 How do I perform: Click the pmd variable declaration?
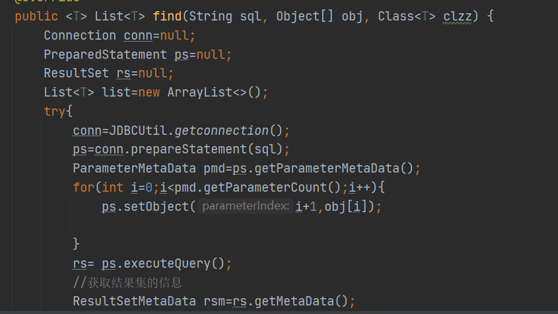[211, 168]
